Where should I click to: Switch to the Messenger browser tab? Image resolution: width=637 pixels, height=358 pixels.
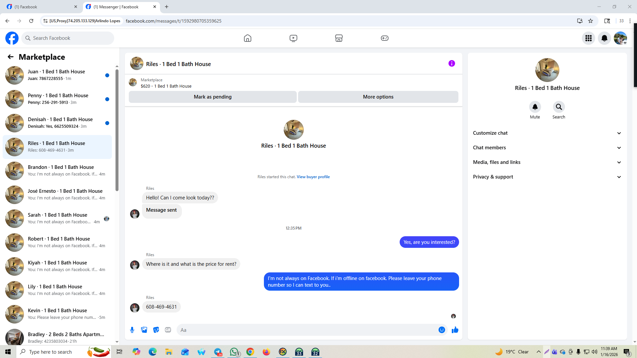click(x=121, y=7)
